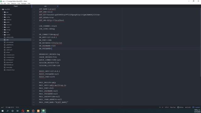This screenshot has width=201, height=113.
Task: Click the file icon beside webpack.mix.js
Action: coord(5,70)
